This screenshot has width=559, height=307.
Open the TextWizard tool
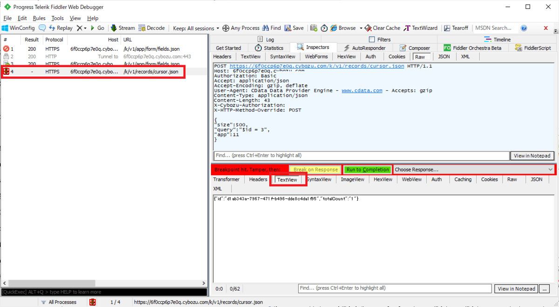(421, 28)
